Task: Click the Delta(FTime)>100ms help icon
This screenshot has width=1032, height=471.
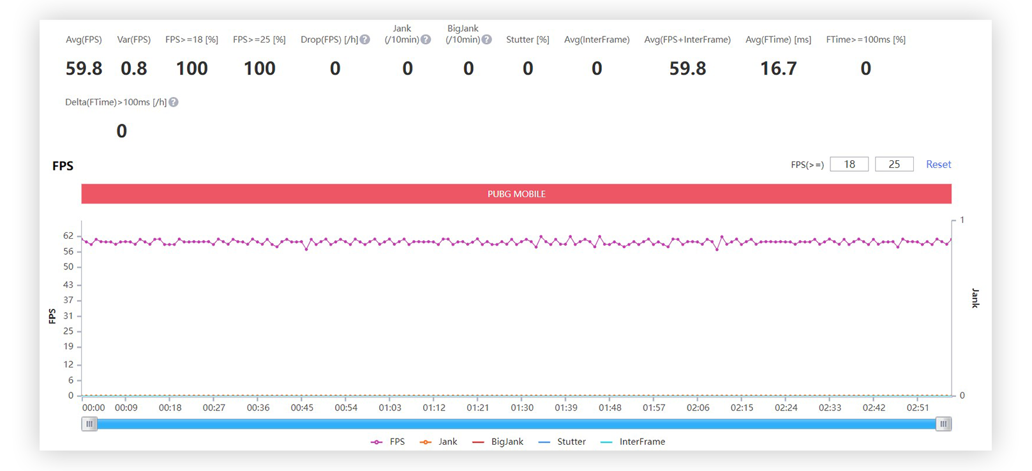Action: pyautogui.click(x=174, y=102)
